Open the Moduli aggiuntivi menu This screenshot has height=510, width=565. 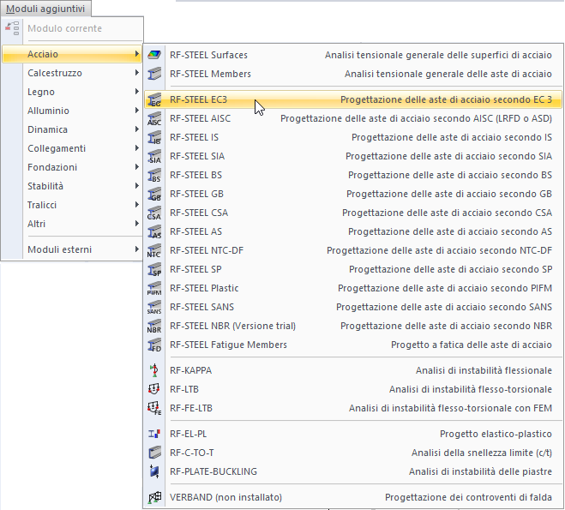(x=45, y=9)
